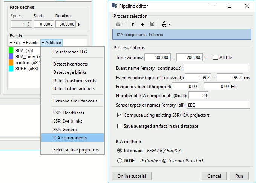256x183 pixels.
Task: Enable the All file checkbox
Action: pos(215,58)
